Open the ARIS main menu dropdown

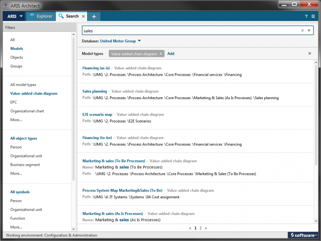point(14,16)
